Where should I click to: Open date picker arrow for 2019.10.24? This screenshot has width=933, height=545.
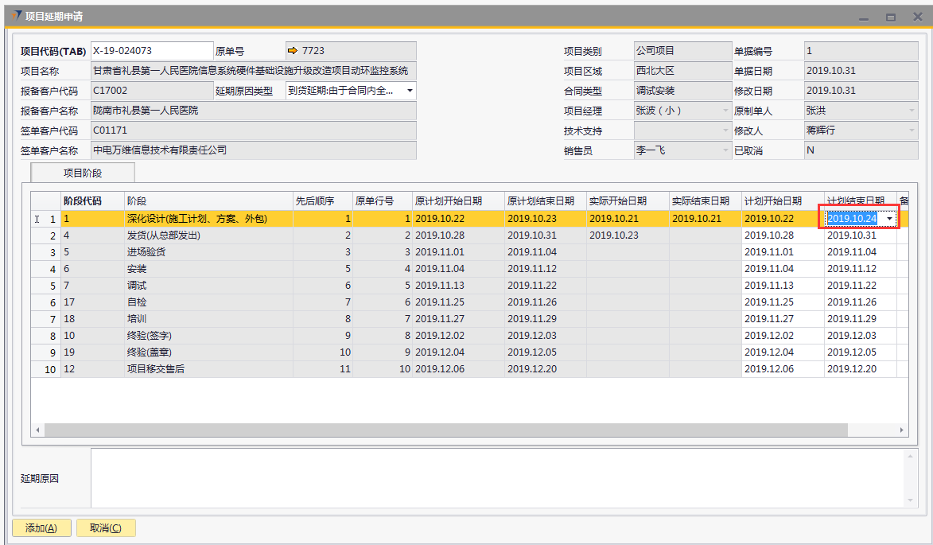(x=889, y=219)
